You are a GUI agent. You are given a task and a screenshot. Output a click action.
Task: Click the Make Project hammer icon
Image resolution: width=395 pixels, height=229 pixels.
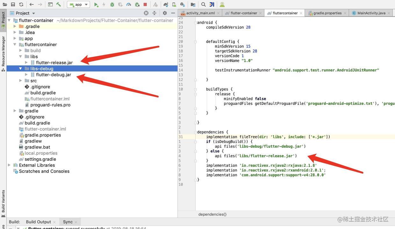coord(58,4)
